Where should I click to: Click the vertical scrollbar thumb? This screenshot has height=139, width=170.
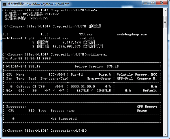(x=165, y=22)
